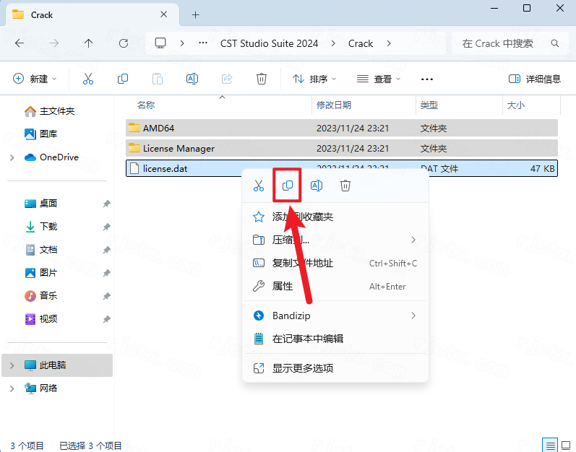Expand the Bandizip submenu
The width and height of the screenshot is (576, 452).
(x=413, y=316)
